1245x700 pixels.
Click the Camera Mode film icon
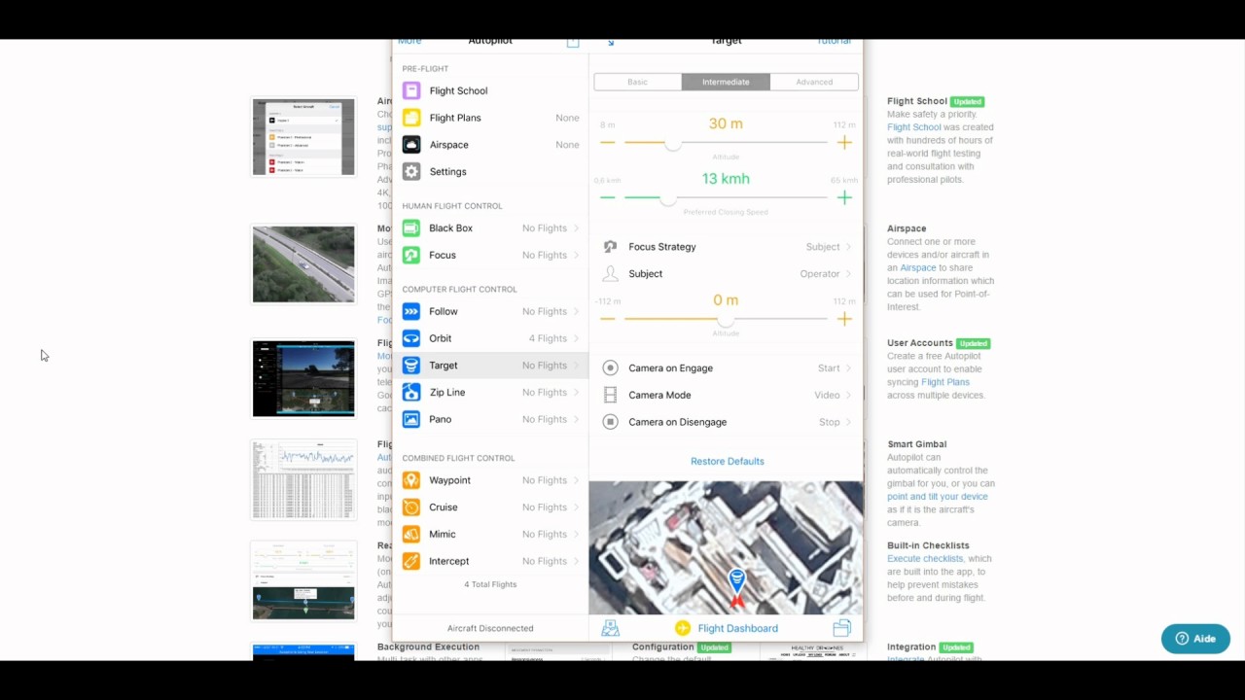pyautogui.click(x=610, y=396)
